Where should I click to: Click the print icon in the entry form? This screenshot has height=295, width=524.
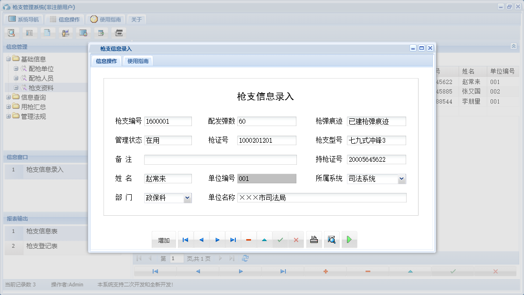pyautogui.click(x=314, y=240)
